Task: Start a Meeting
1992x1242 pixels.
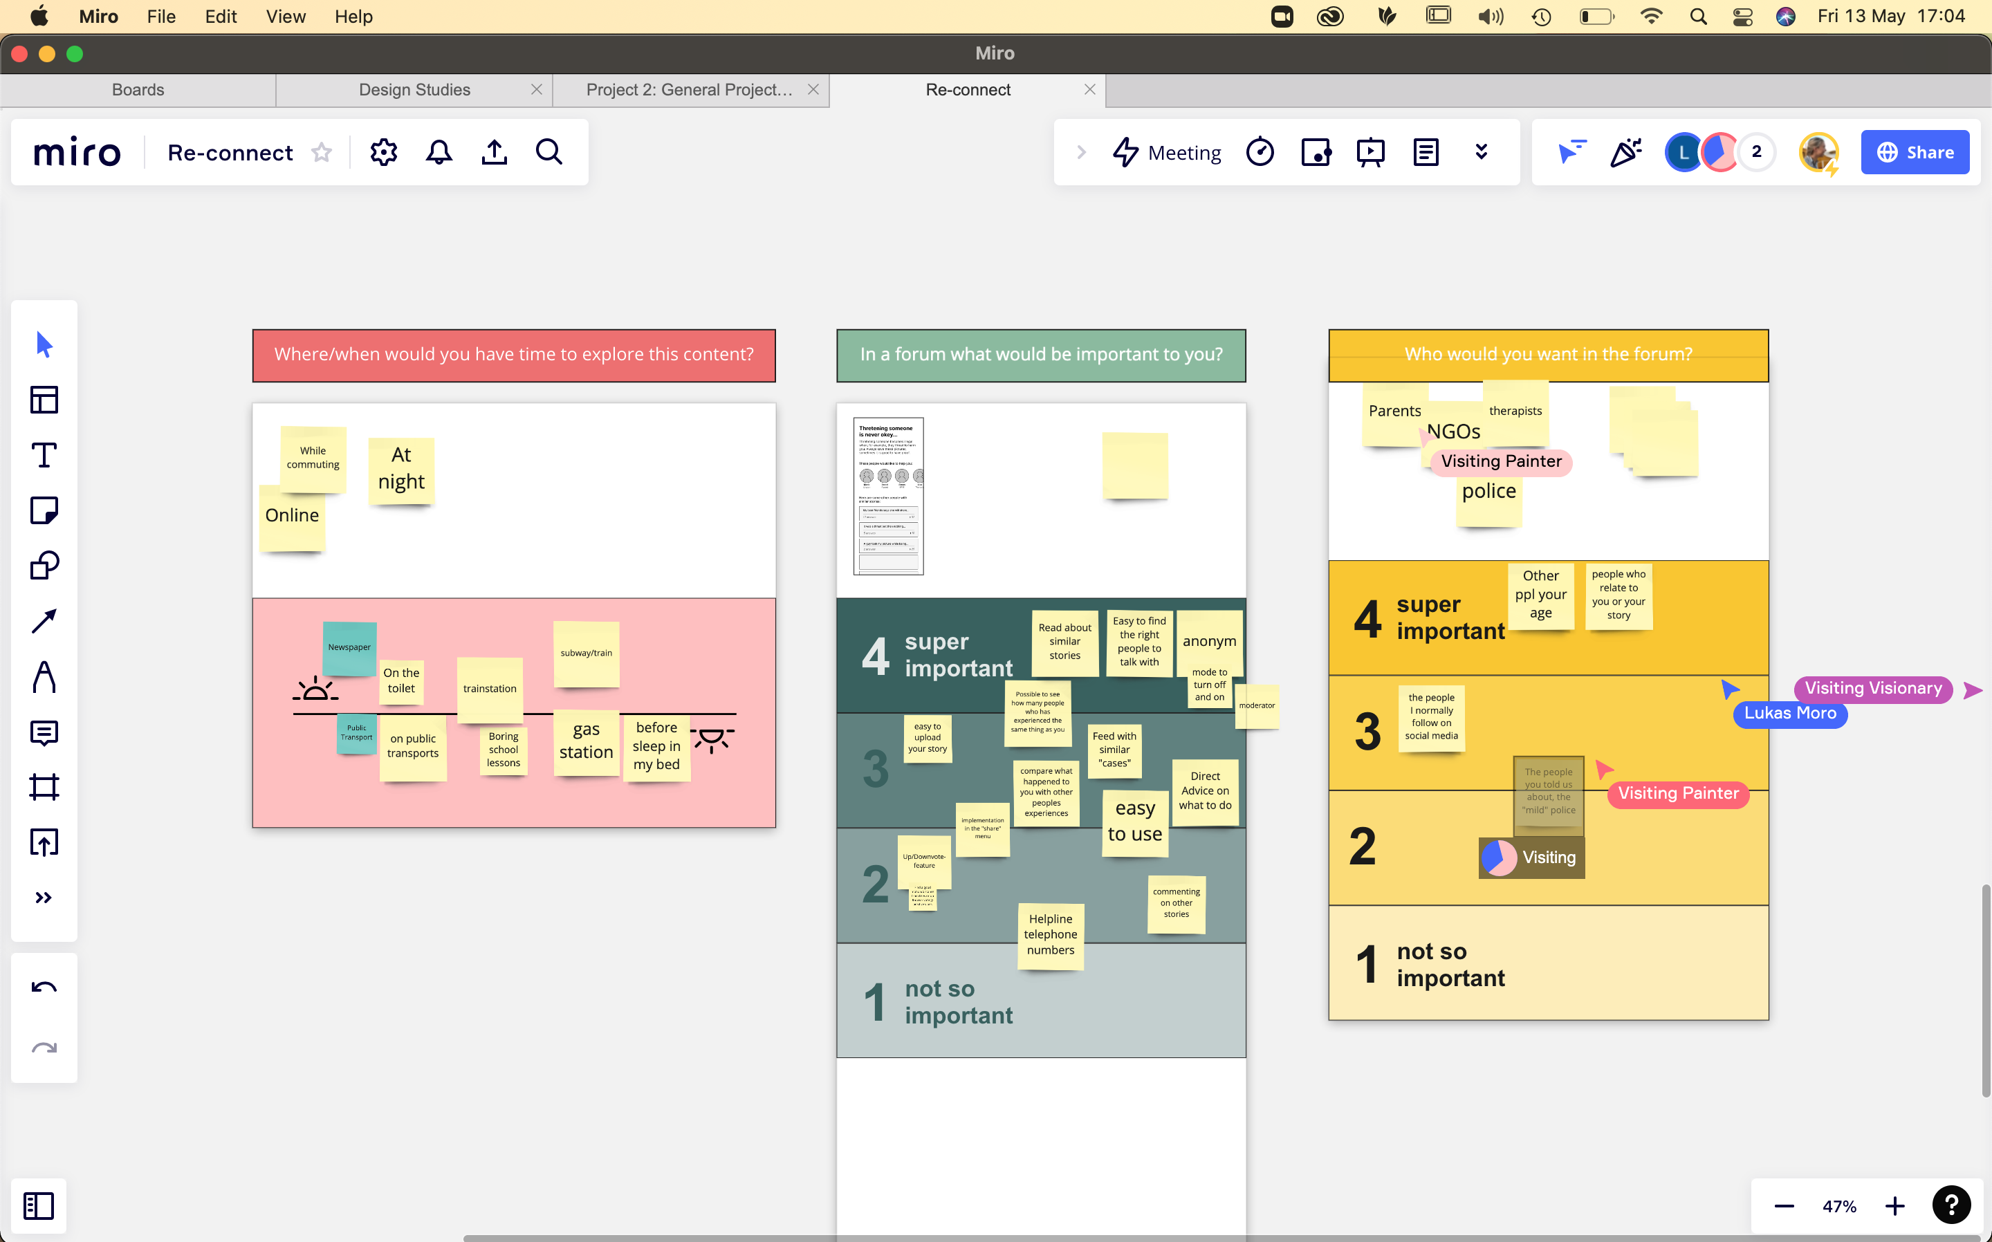Action: coord(1166,153)
